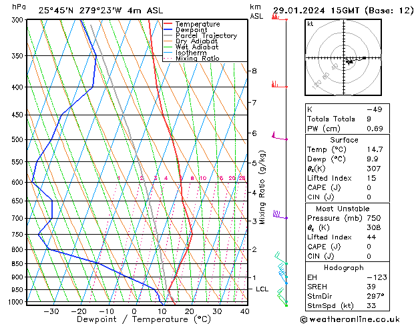
Task: Click the PW (cm) row value
Action: 375,129
